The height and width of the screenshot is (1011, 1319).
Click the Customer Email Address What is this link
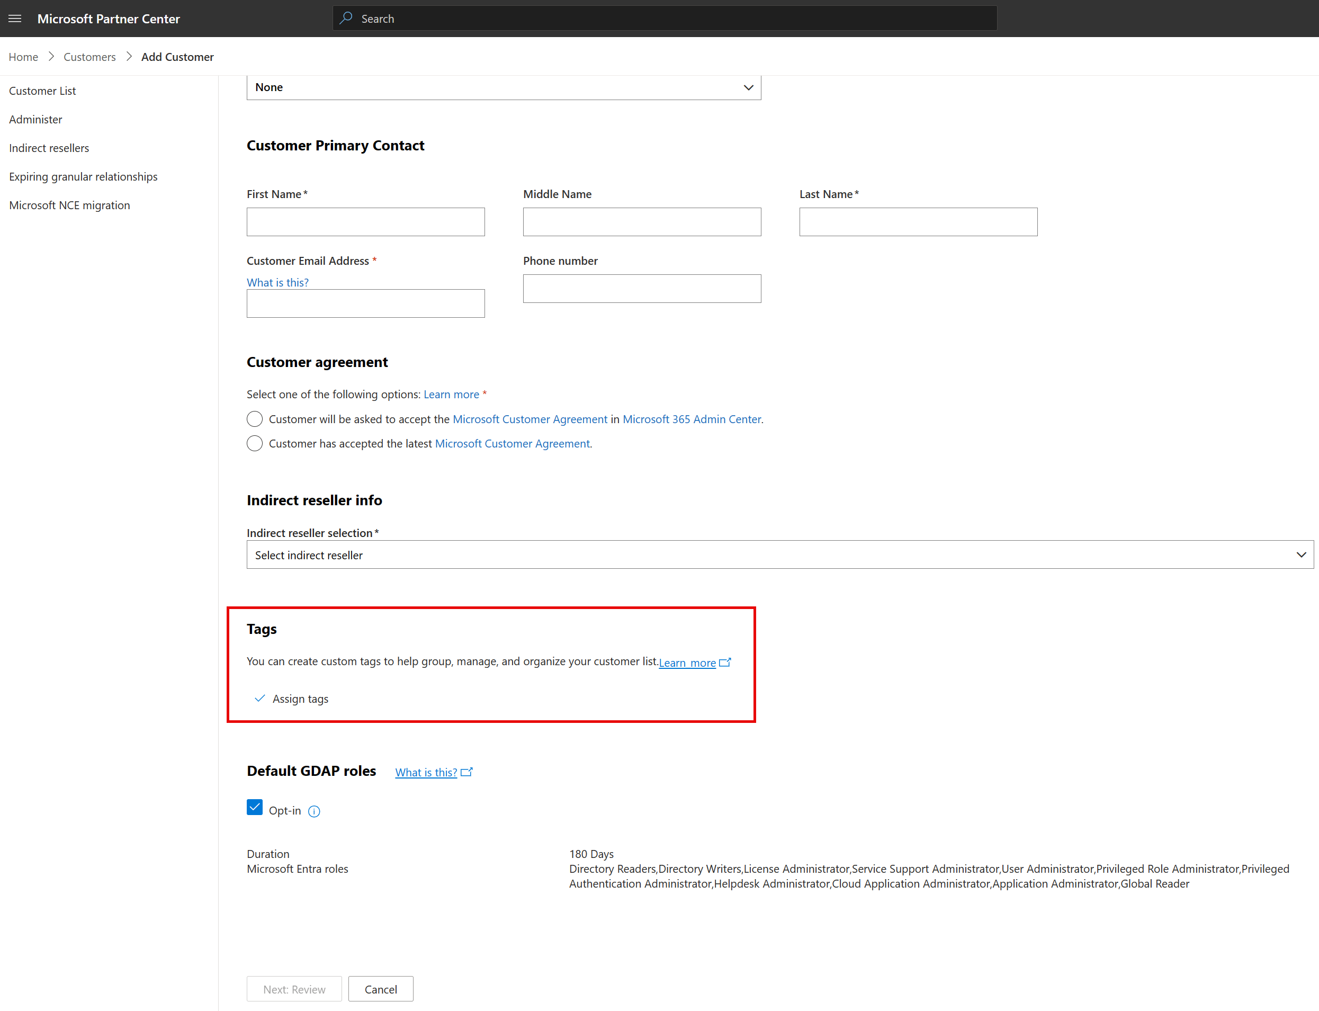277,281
